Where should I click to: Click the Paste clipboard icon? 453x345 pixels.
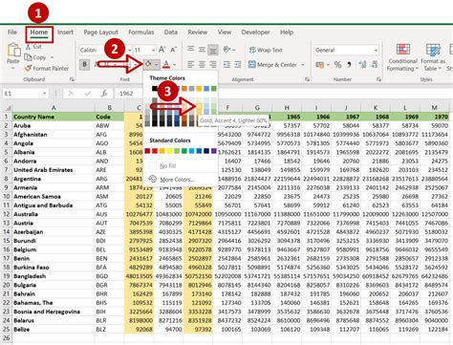tap(13, 51)
